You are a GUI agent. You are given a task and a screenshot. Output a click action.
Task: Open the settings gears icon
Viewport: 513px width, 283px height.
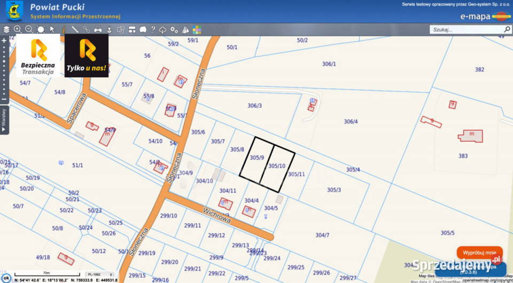click(174, 30)
